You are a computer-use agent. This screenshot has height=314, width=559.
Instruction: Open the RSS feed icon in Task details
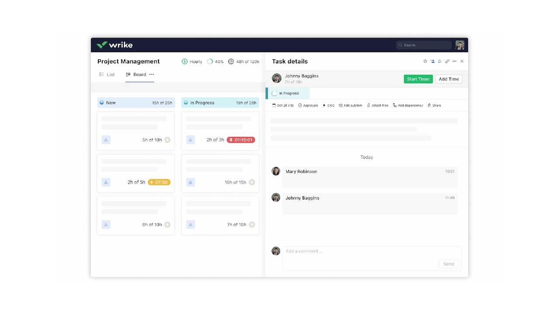click(x=440, y=61)
